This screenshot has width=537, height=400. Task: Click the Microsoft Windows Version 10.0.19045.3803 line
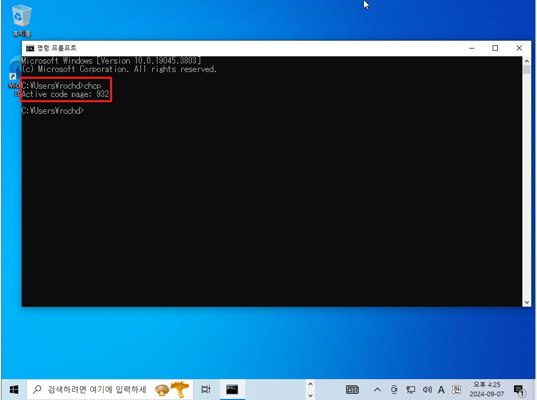111,60
